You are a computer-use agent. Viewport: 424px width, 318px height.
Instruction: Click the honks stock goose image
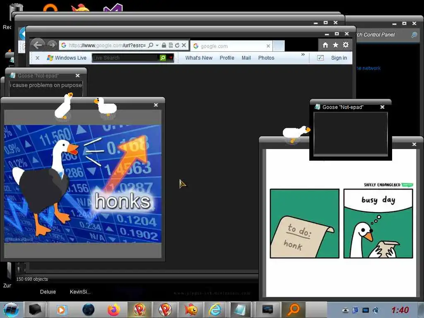pyautogui.click(x=83, y=183)
